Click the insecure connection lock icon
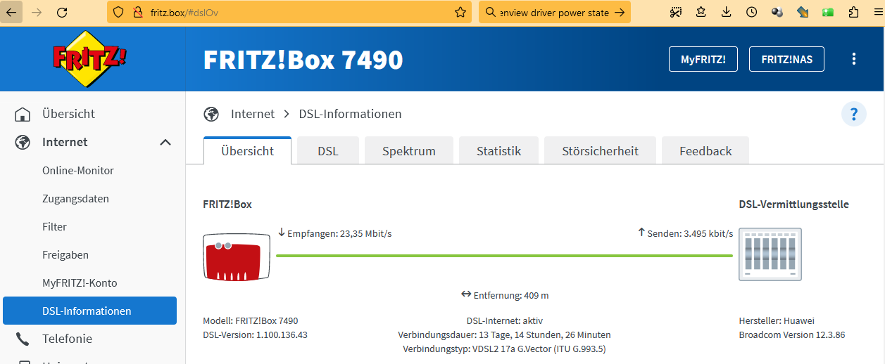Image resolution: width=885 pixels, height=364 pixels. pos(137,12)
